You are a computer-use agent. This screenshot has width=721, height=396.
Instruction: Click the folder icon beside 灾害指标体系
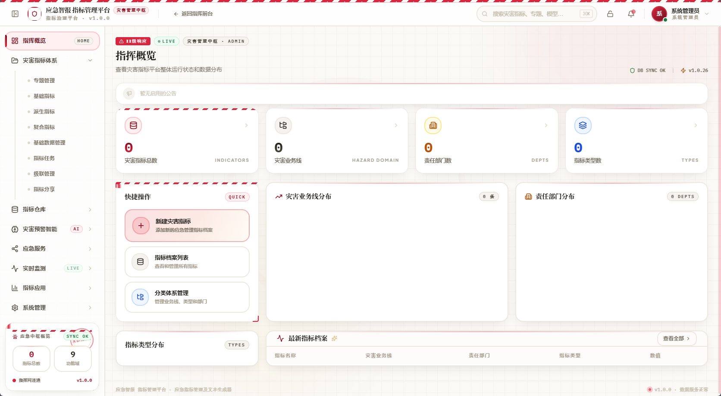[15, 60]
